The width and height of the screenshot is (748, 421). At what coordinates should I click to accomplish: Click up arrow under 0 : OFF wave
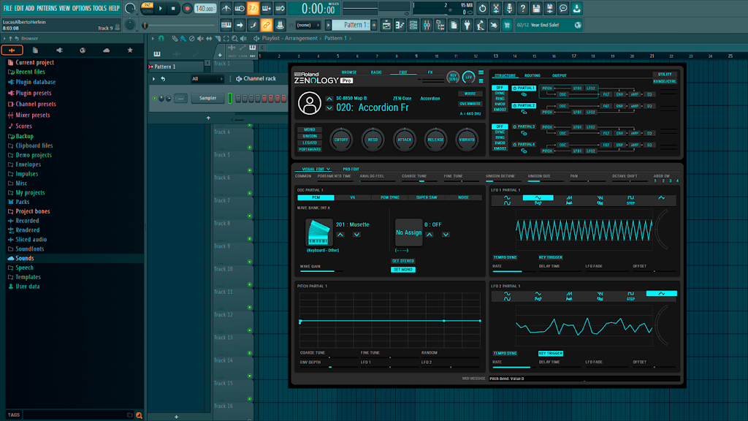tap(430, 235)
